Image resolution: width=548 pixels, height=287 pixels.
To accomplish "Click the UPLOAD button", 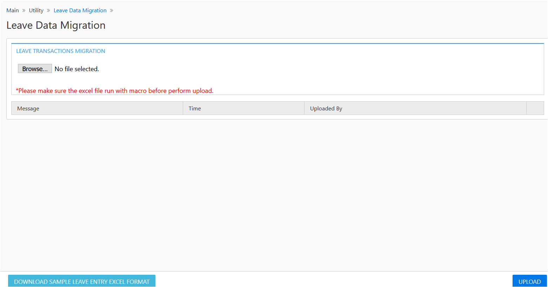I will [x=529, y=281].
